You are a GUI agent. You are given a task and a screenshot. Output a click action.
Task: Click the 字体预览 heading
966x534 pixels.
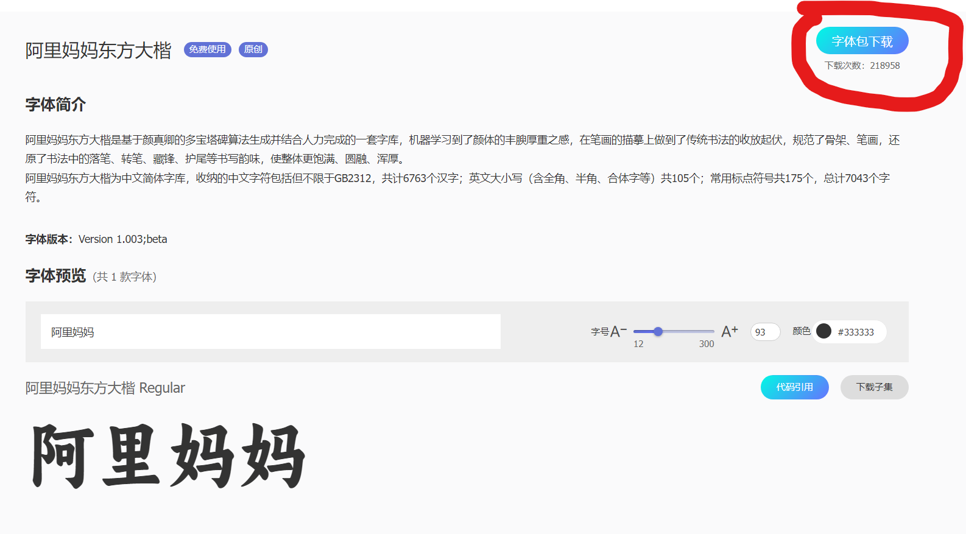(x=55, y=276)
